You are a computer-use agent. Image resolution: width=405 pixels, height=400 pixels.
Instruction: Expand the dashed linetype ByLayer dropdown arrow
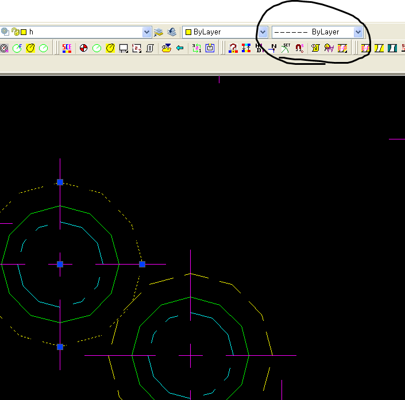(358, 32)
